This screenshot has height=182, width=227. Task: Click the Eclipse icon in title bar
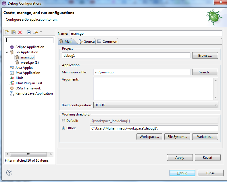[x=4, y=3]
